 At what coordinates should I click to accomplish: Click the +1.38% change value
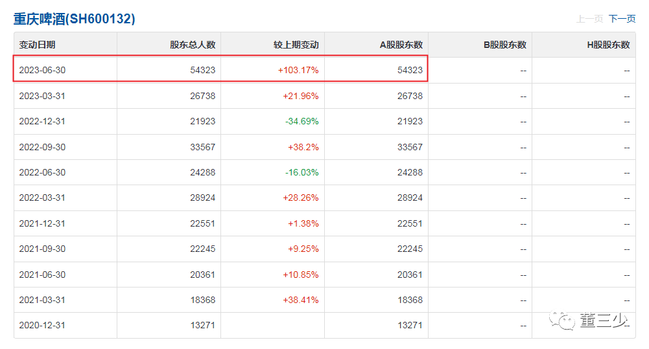[x=303, y=223]
